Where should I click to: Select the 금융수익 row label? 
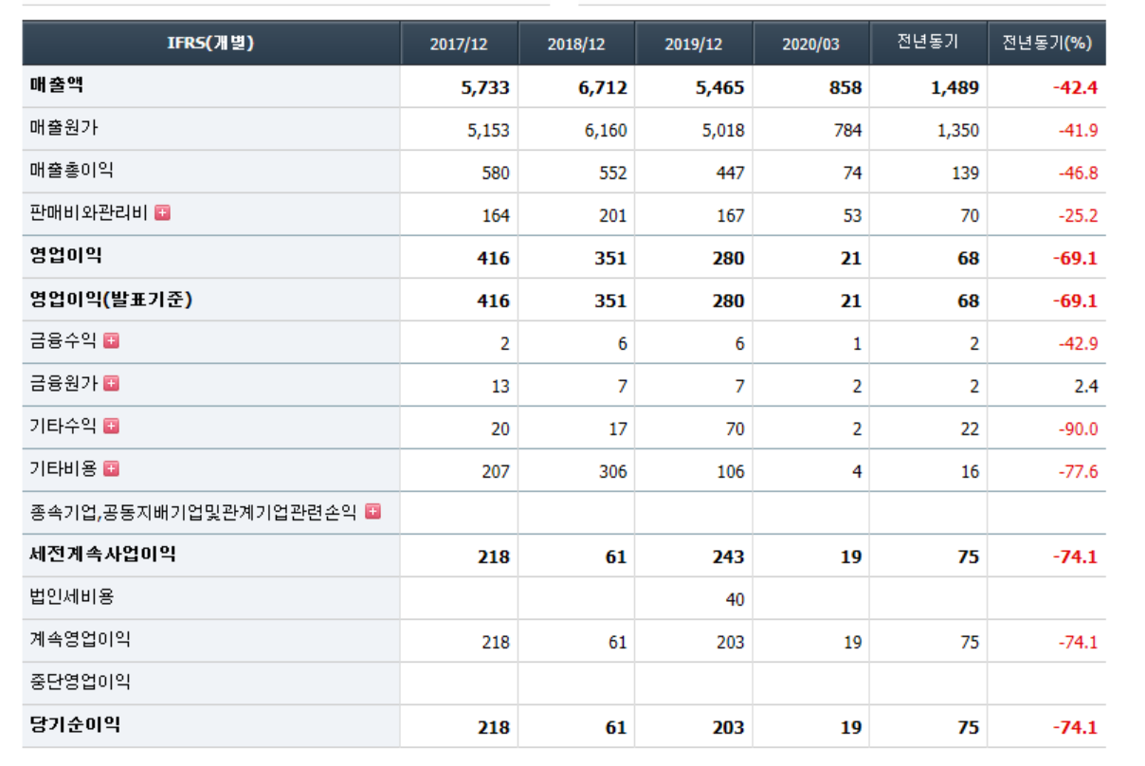(64, 340)
